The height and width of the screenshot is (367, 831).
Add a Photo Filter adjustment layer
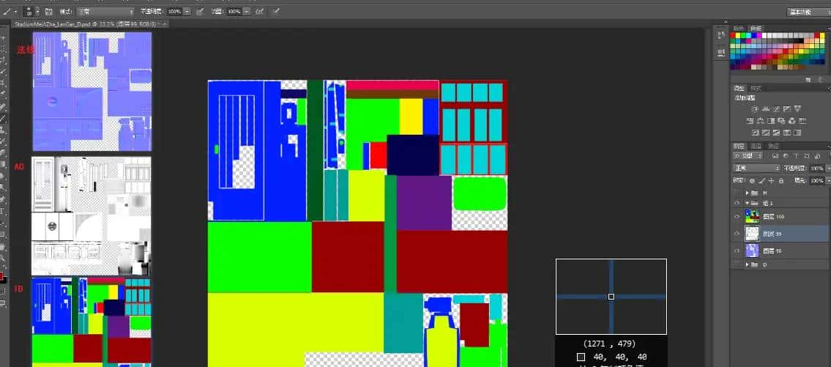(x=782, y=120)
